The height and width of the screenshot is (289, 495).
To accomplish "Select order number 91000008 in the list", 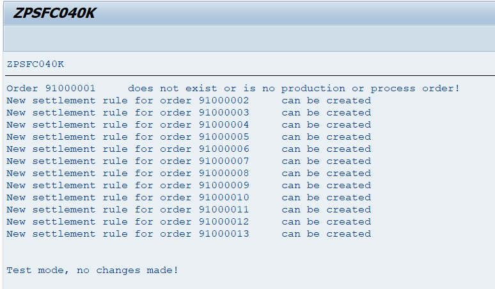I will click(224, 173).
